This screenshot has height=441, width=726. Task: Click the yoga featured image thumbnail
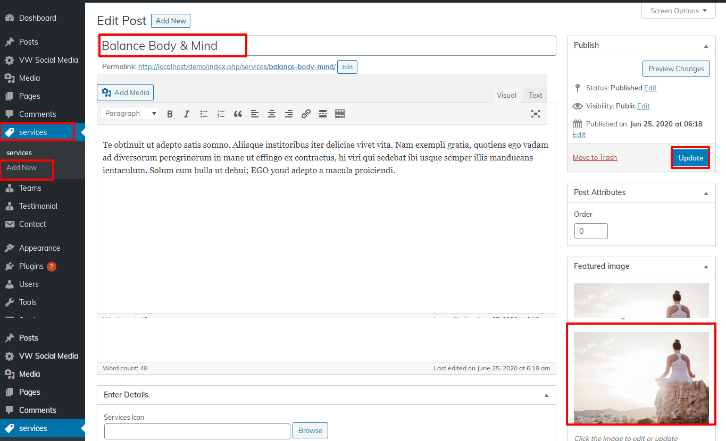click(641, 377)
